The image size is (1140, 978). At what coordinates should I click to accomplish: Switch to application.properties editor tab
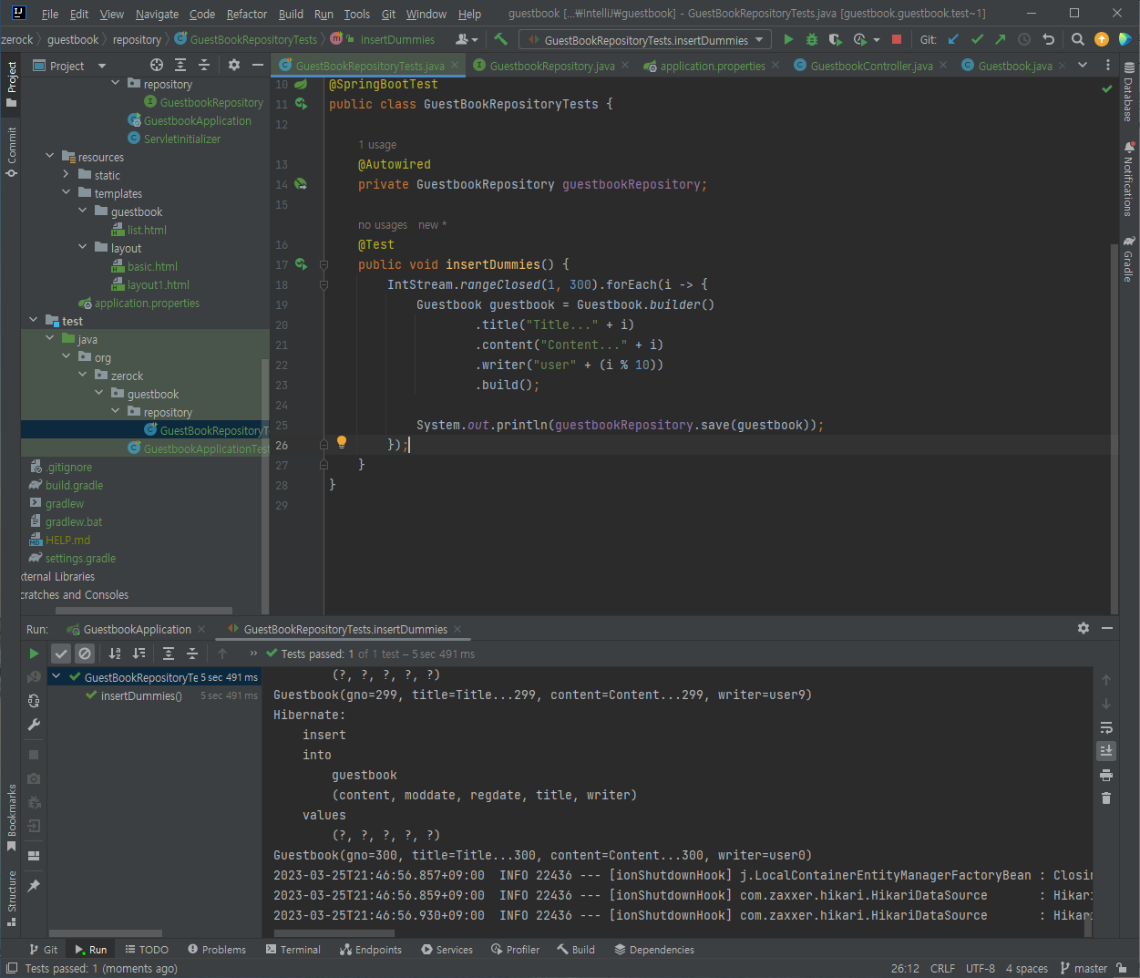point(712,66)
